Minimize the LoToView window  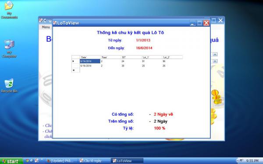point(192,23)
